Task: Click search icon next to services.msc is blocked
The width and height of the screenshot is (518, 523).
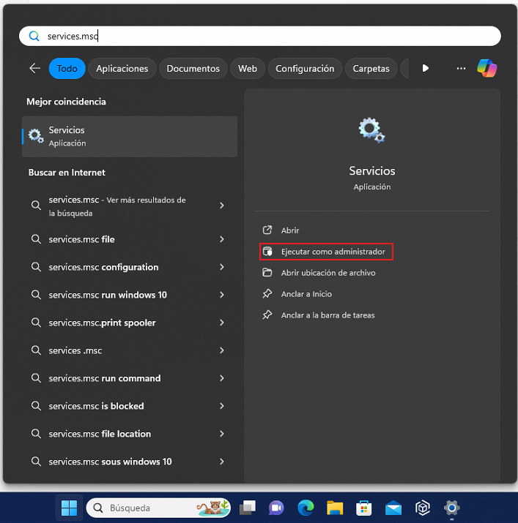Action: tap(36, 406)
